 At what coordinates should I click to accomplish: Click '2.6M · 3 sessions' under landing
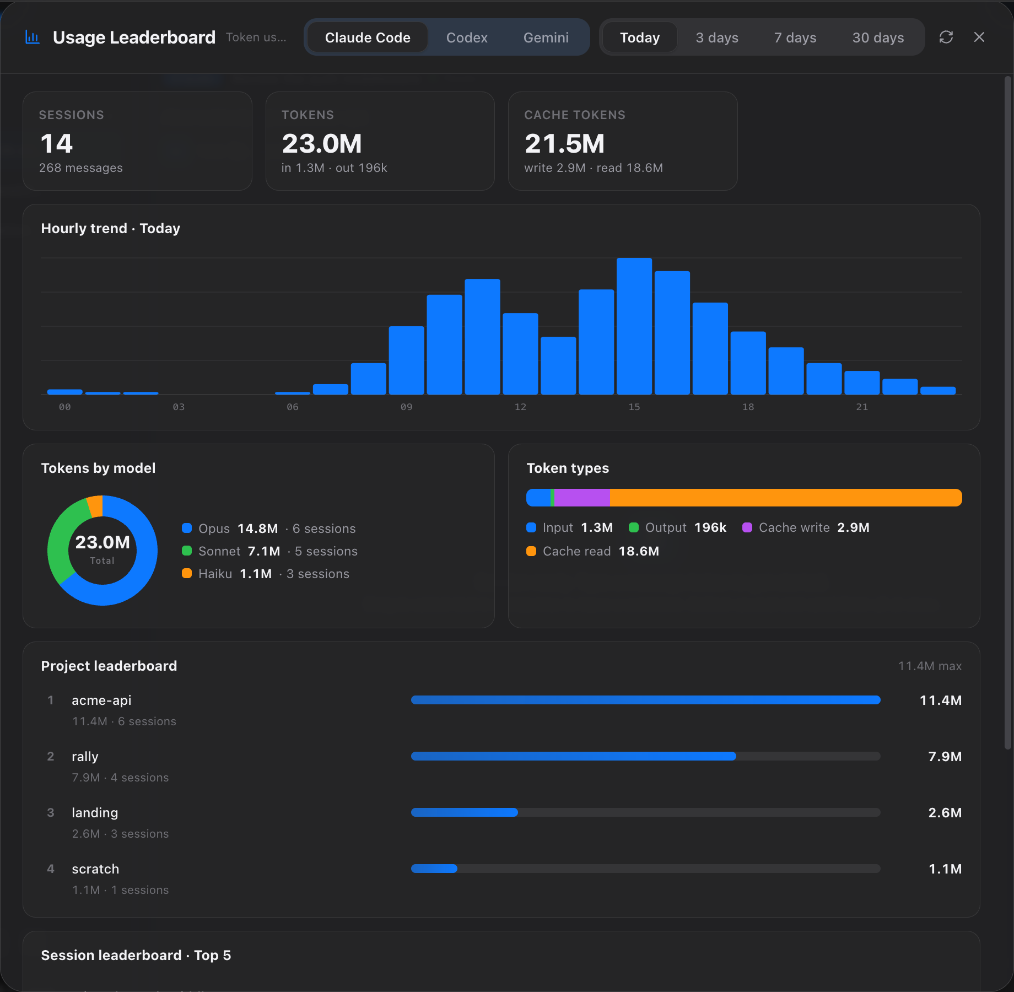point(120,834)
